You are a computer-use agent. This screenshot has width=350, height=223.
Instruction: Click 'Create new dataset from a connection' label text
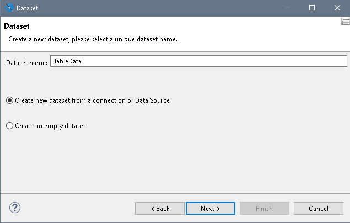pos(92,100)
